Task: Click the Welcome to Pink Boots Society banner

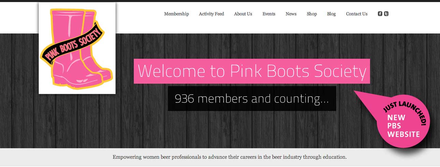Action: (x=252, y=71)
